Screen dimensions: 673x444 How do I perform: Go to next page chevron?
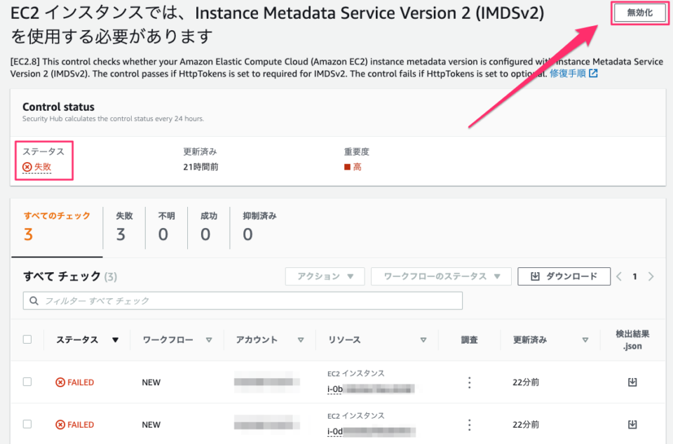[651, 276]
